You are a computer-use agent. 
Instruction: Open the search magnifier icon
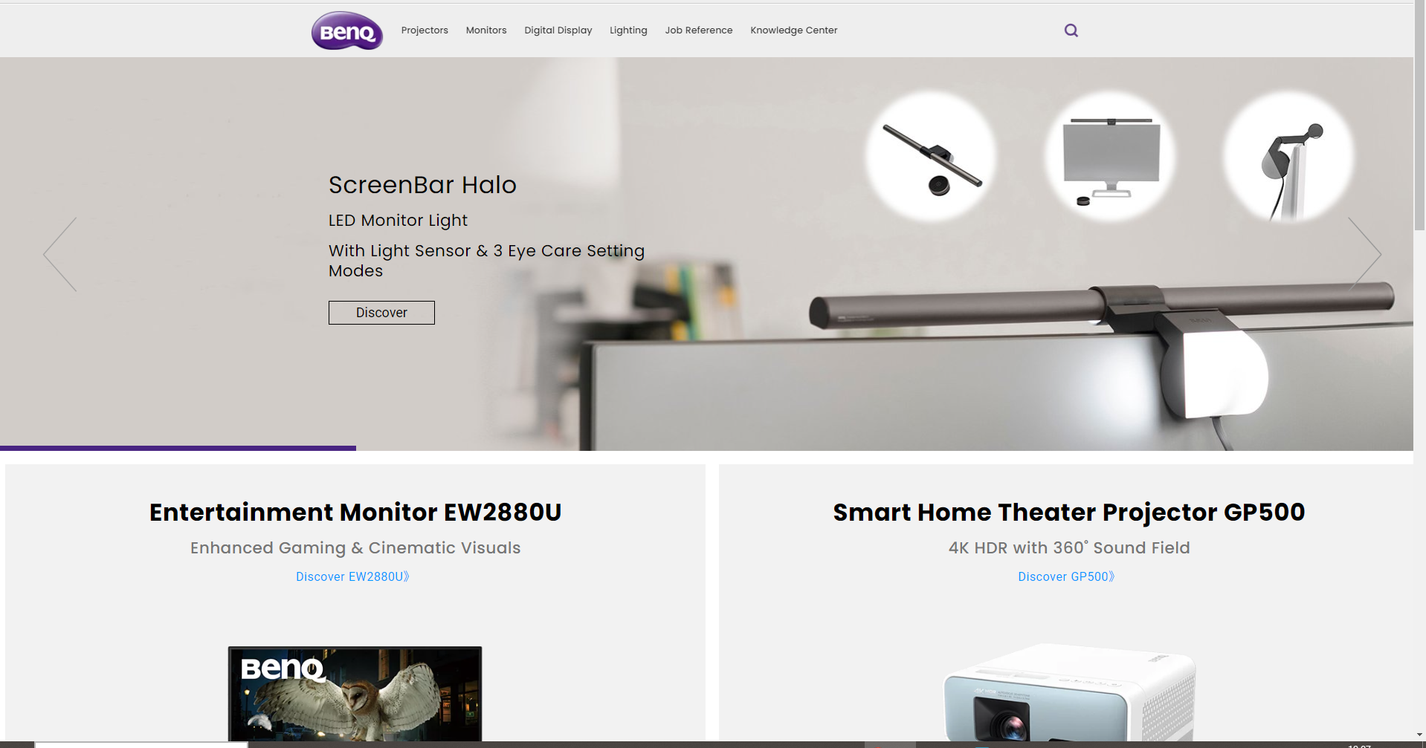(1071, 30)
